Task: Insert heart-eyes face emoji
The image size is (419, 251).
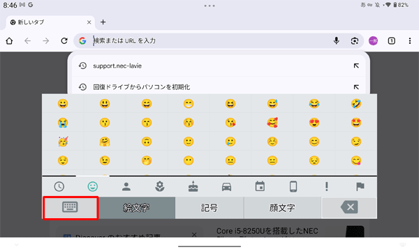Action: (x=314, y=123)
